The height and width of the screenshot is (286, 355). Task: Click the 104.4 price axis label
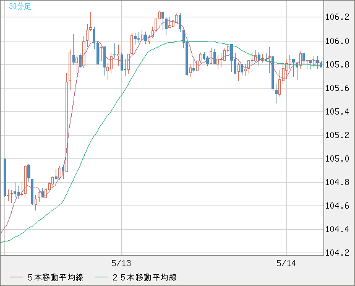(x=337, y=229)
